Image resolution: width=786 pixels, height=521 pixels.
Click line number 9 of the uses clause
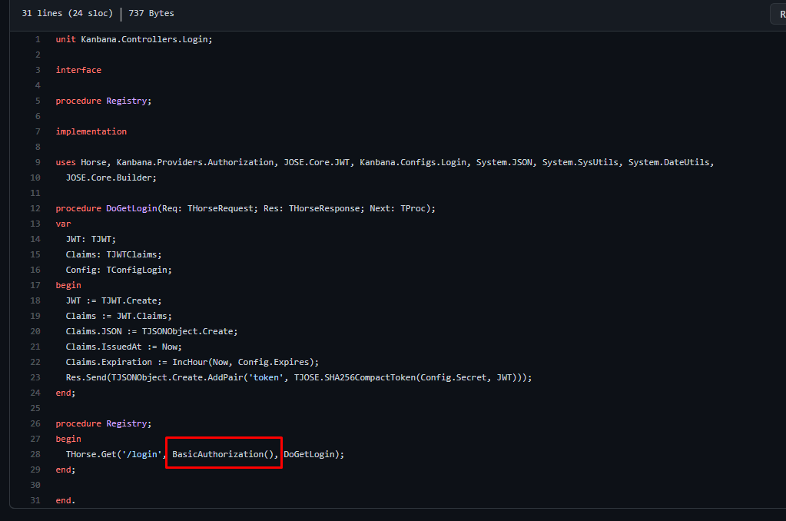point(38,162)
